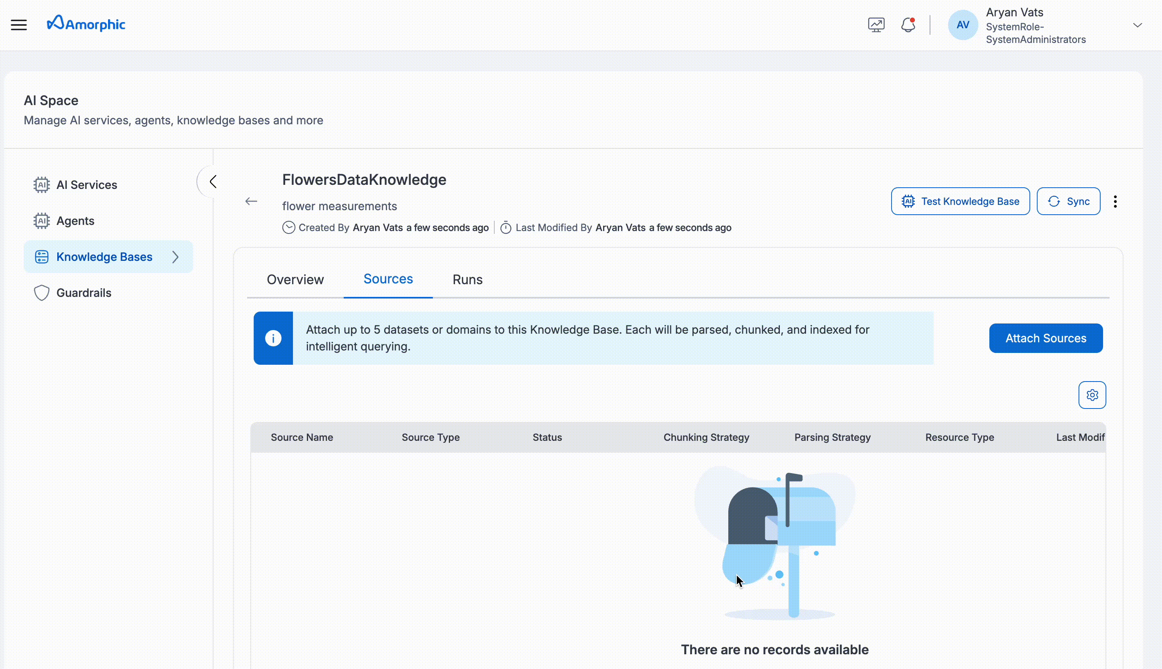The width and height of the screenshot is (1162, 669).
Task: Expand the Knowledge Bases chevron arrow
Action: 176,257
